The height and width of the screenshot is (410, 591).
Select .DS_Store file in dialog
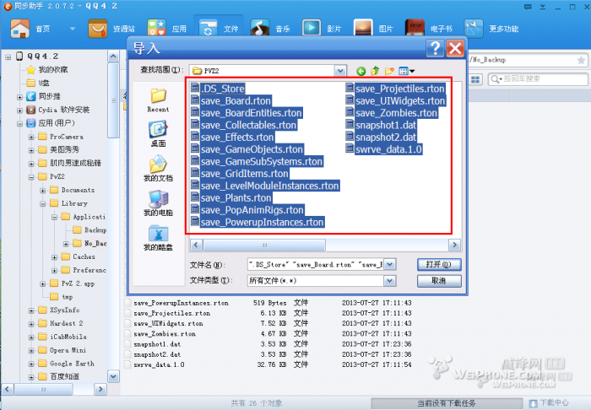218,89
